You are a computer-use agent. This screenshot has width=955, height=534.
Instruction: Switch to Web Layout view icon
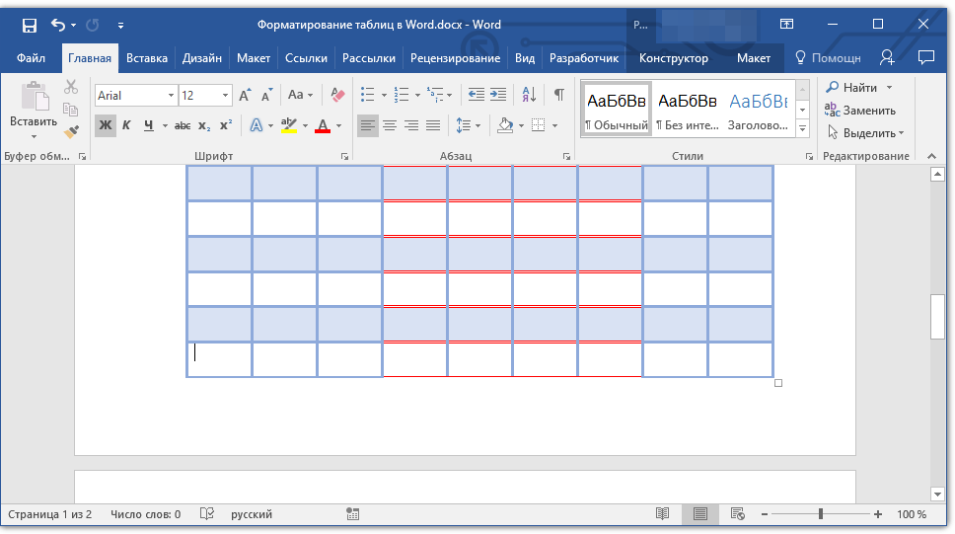point(738,514)
